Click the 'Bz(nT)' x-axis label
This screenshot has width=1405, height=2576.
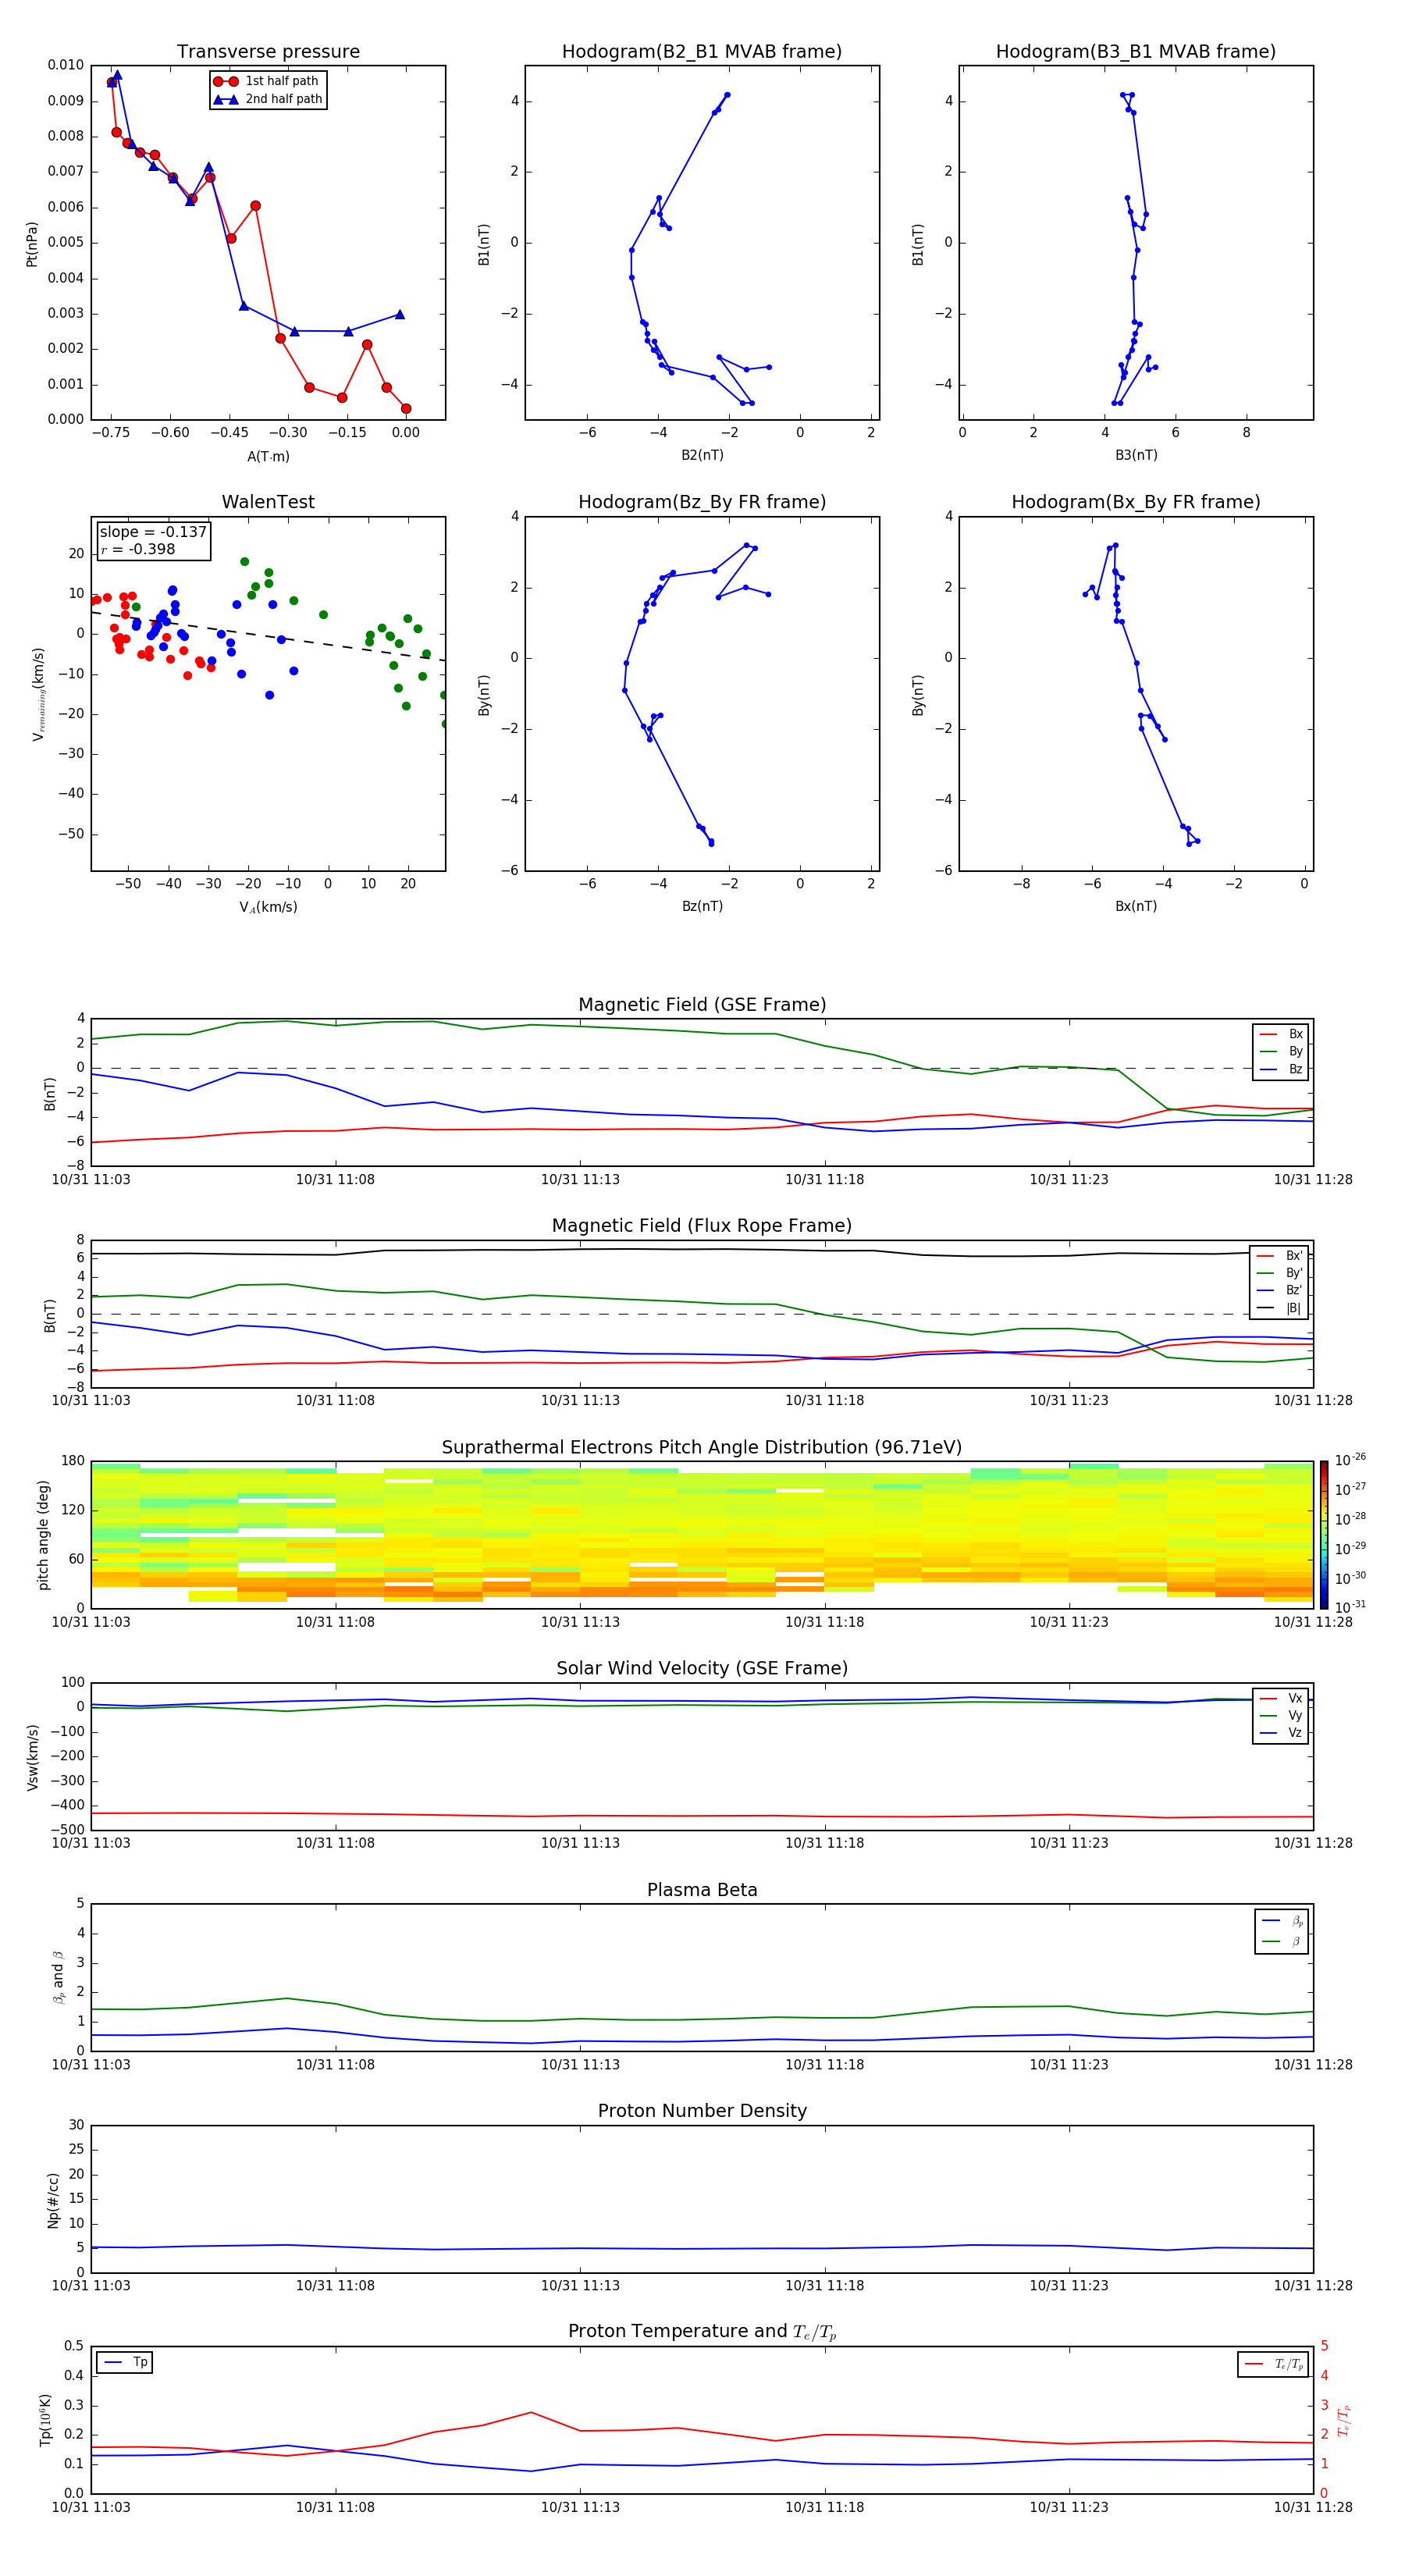(x=702, y=906)
